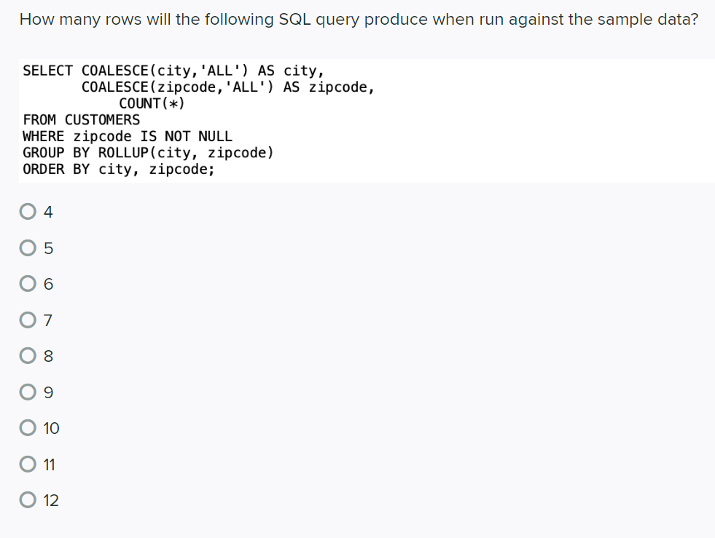Screen dimensions: 715x538
Task: Click the label text reading 12
Action: pyautogui.click(x=50, y=500)
